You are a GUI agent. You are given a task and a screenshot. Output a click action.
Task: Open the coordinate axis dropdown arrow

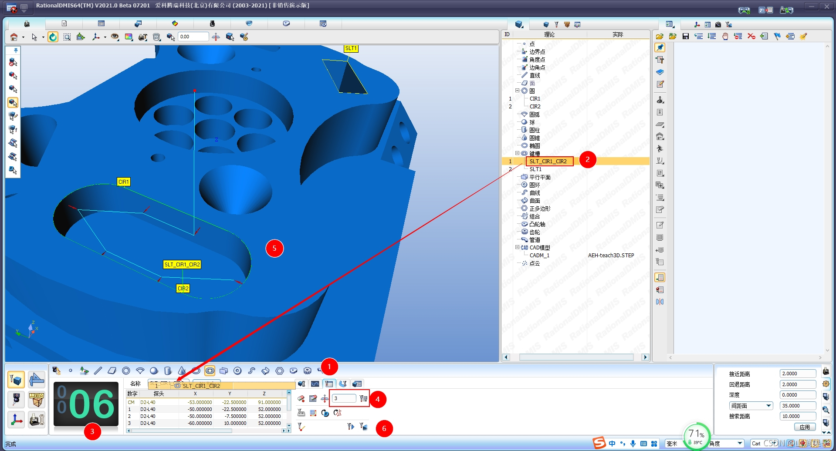pyautogui.click(x=105, y=37)
